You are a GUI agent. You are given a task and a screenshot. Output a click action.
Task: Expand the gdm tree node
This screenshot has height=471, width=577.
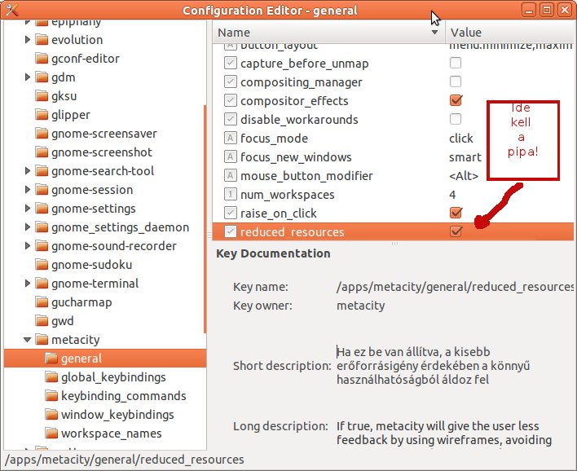[x=27, y=77]
